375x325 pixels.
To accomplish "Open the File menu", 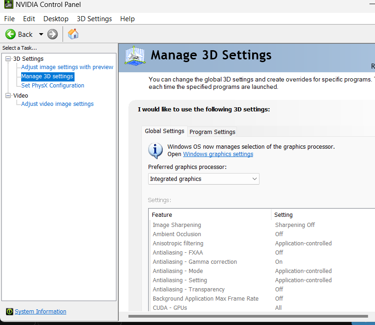I will (x=9, y=19).
